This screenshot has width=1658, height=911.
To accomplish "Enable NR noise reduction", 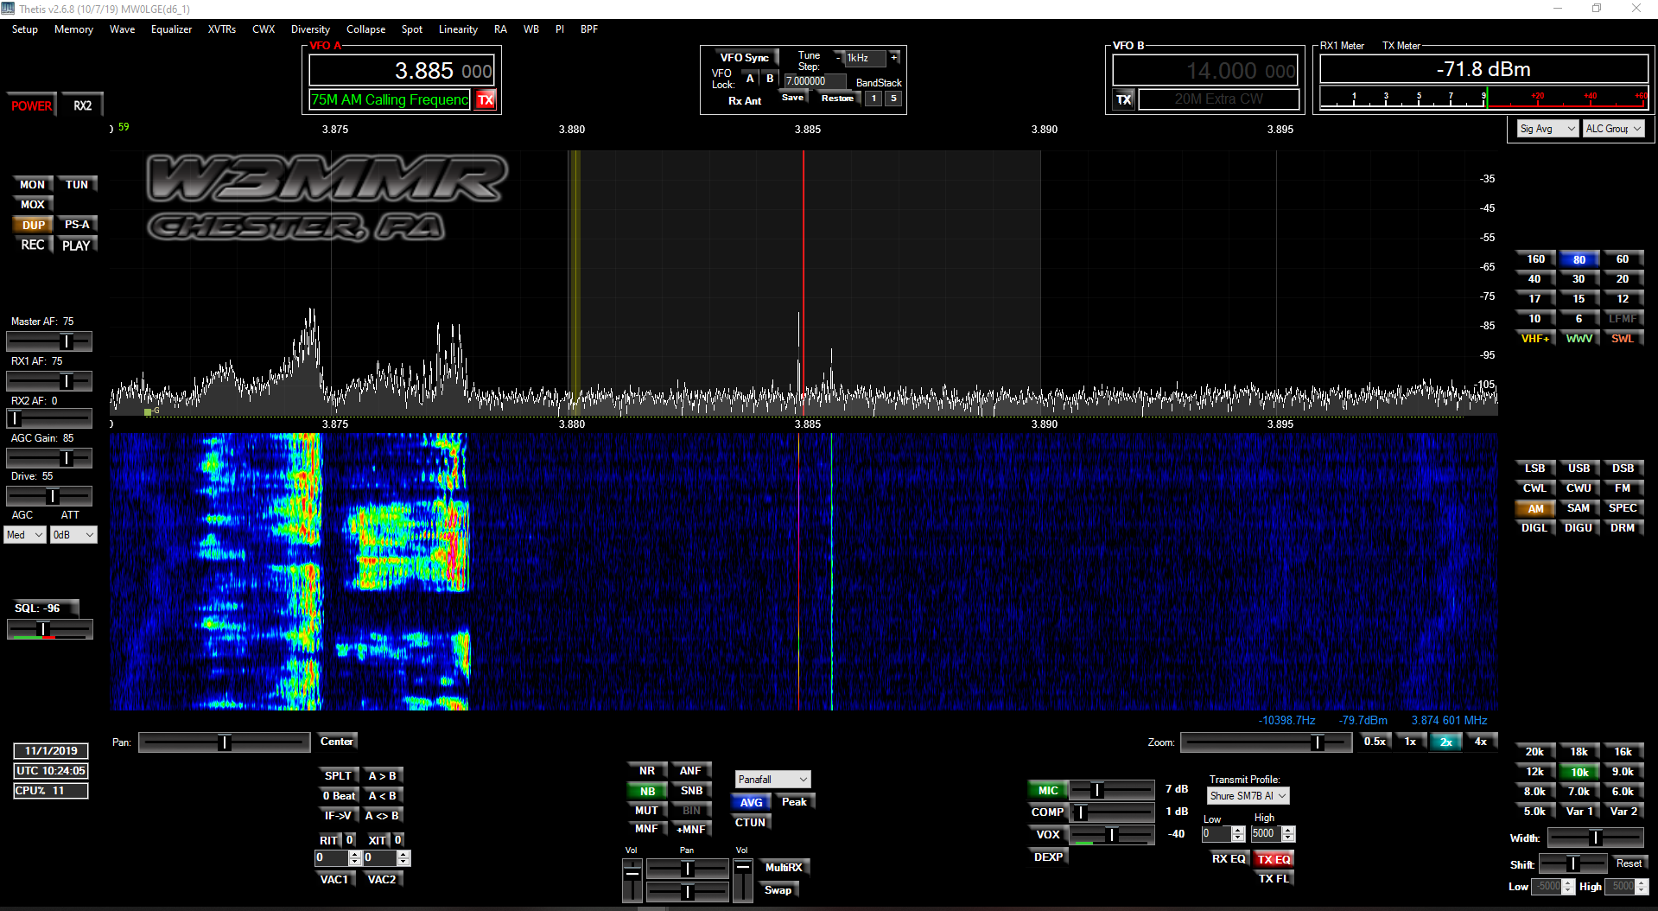I will coord(647,771).
